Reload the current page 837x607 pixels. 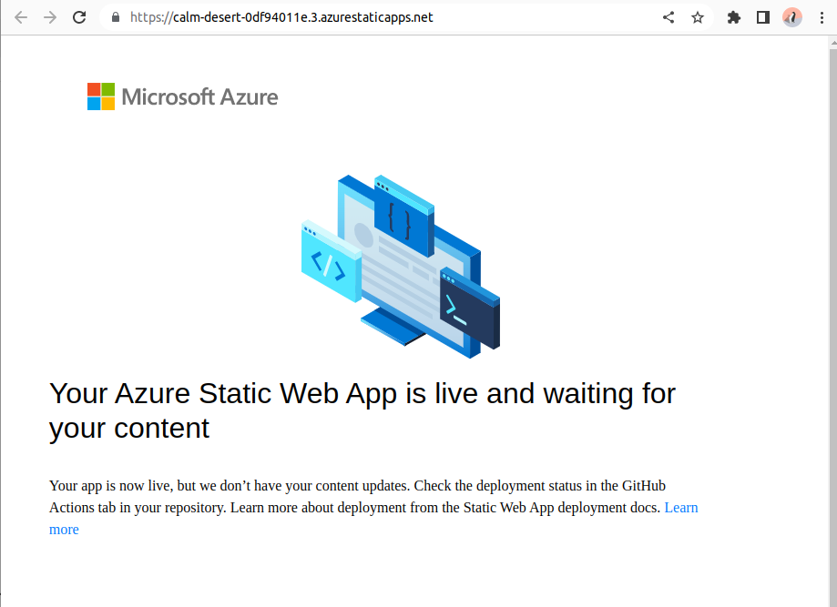point(79,17)
